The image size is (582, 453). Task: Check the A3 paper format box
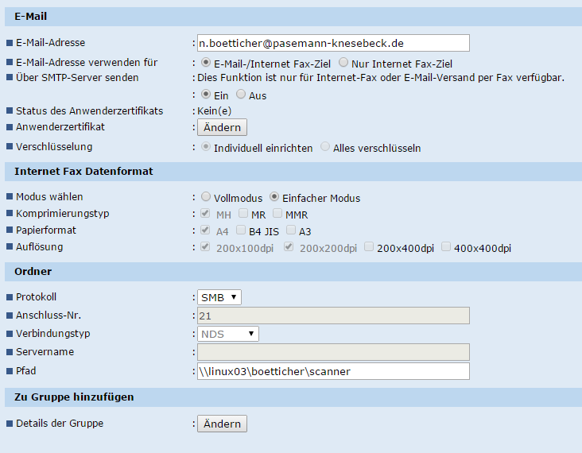tap(291, 230)
